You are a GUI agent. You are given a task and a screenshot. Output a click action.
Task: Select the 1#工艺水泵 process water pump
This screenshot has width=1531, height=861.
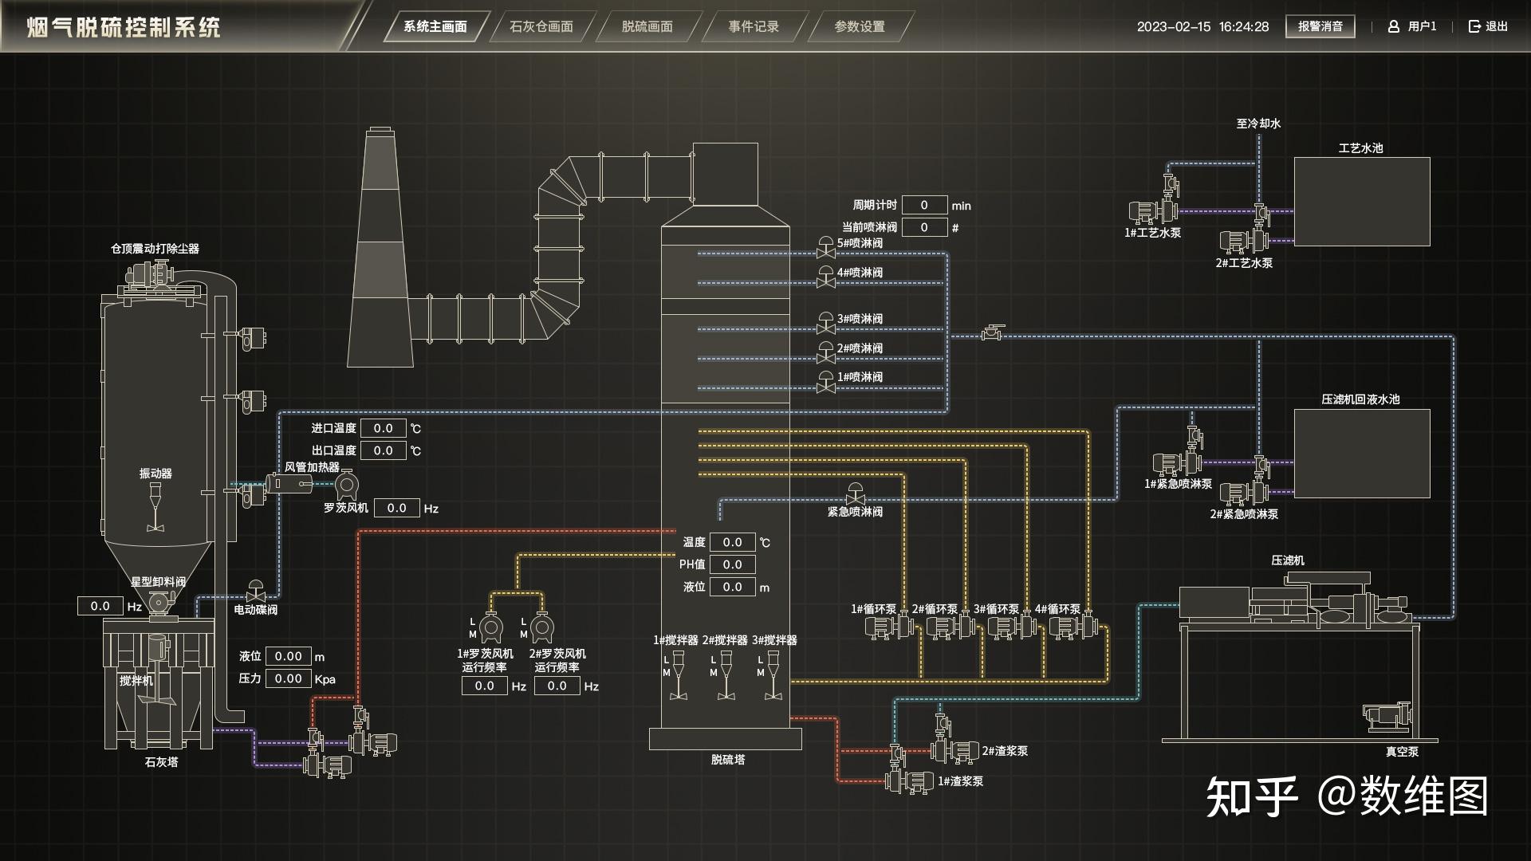click(x=1153, y=212)
